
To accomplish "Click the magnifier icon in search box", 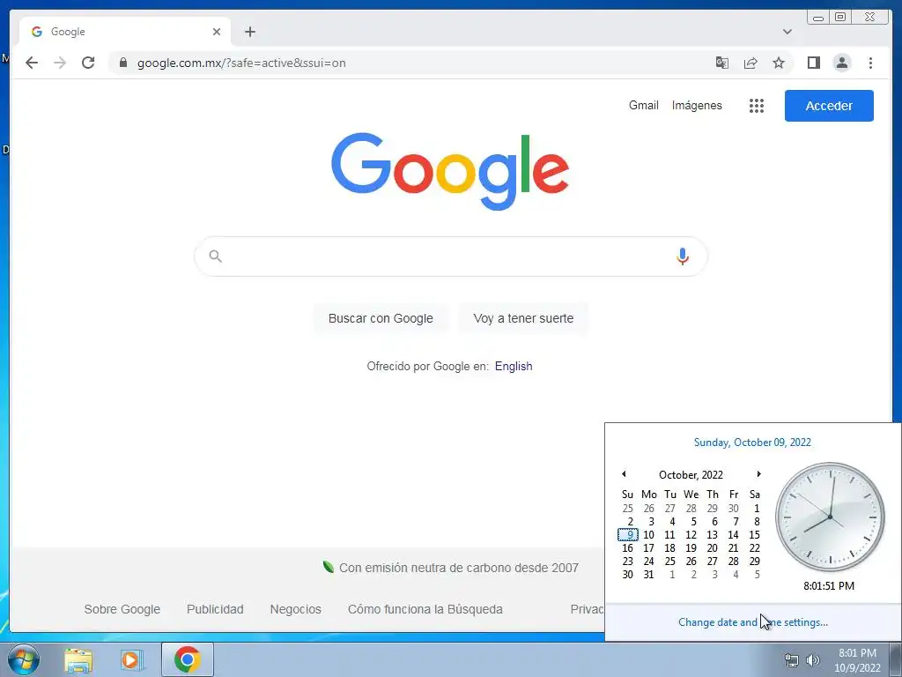I will (215, 257).
